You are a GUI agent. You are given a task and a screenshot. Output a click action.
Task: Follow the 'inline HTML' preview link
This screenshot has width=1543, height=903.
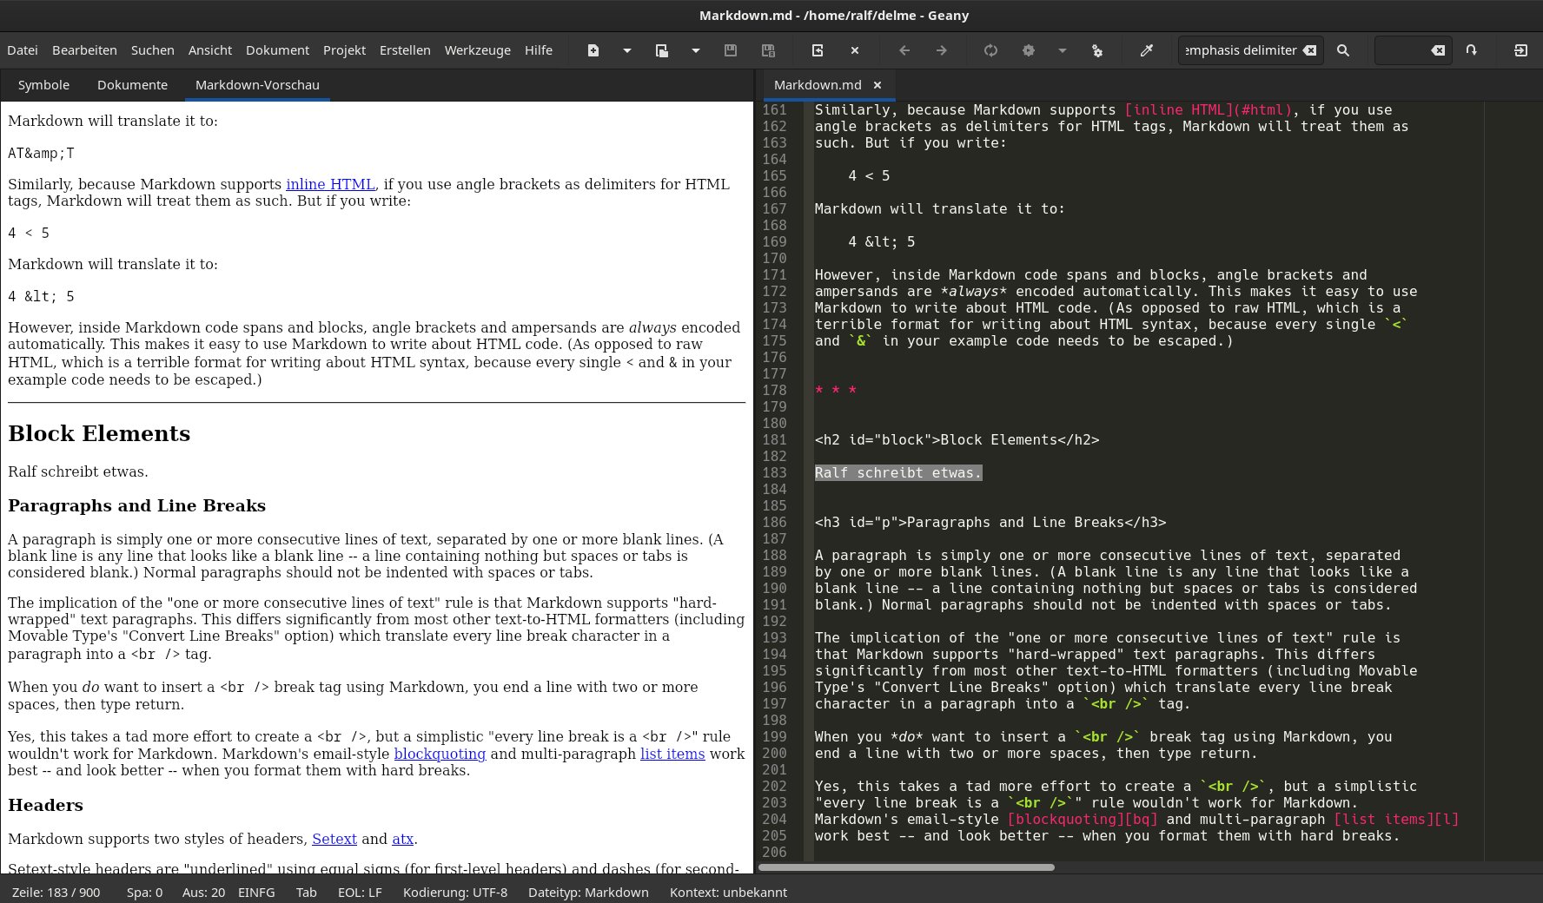(330, 184)
